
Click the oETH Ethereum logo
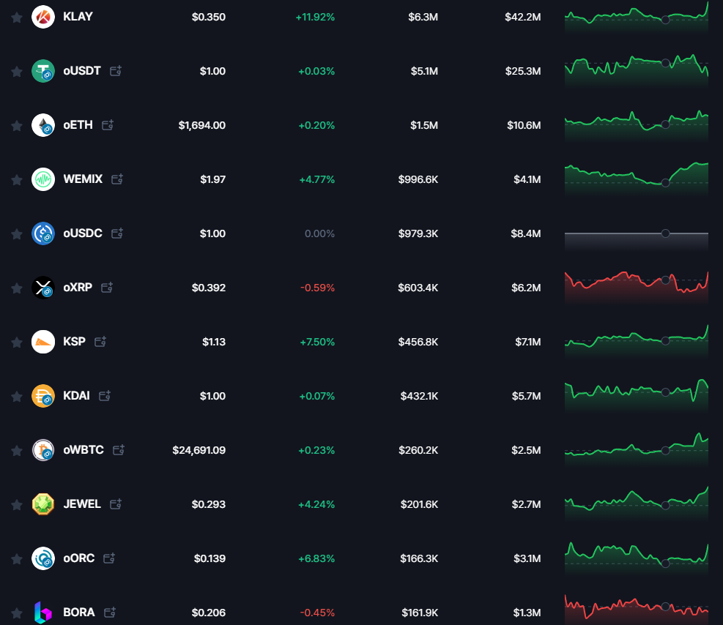tap(43, 125)
